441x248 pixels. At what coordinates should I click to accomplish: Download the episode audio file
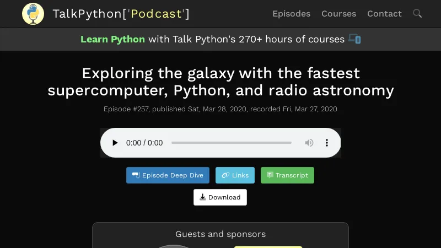pos(220,197)
